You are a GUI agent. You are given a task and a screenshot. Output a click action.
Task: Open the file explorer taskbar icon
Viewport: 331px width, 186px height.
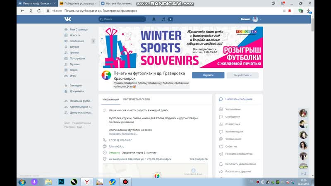pos(48,182)
